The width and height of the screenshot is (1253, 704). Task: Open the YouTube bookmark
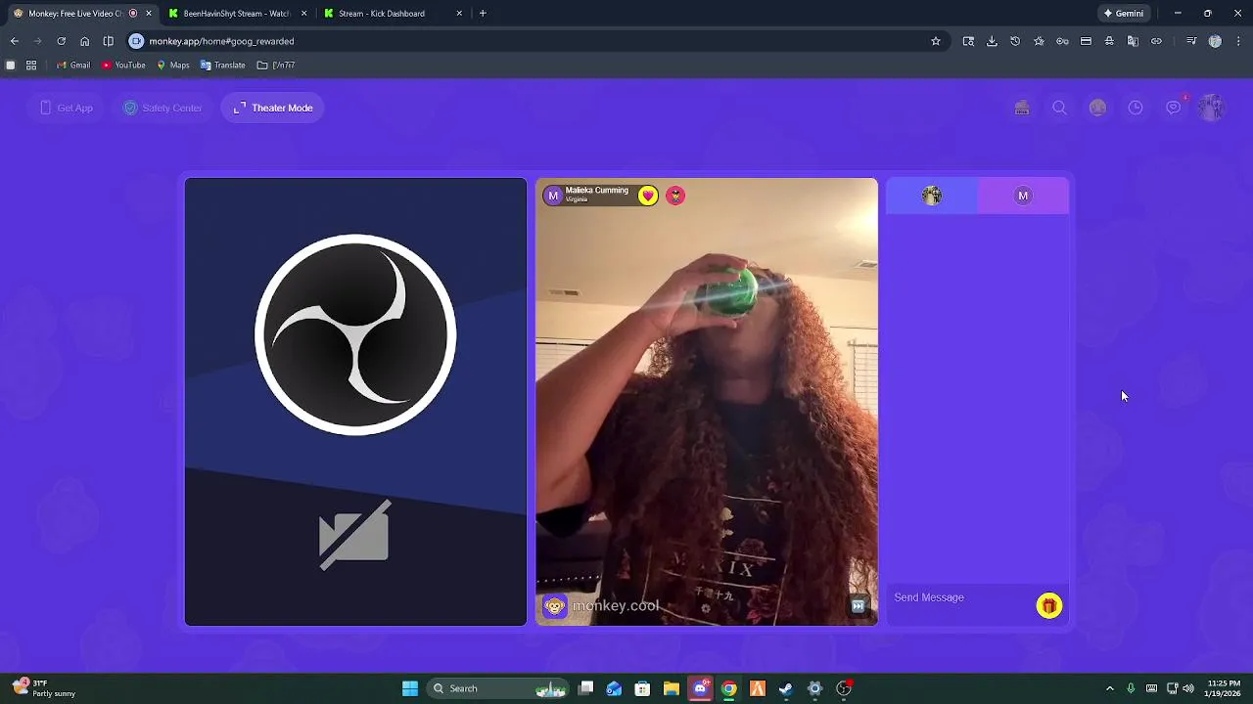(x=123, y=66)
